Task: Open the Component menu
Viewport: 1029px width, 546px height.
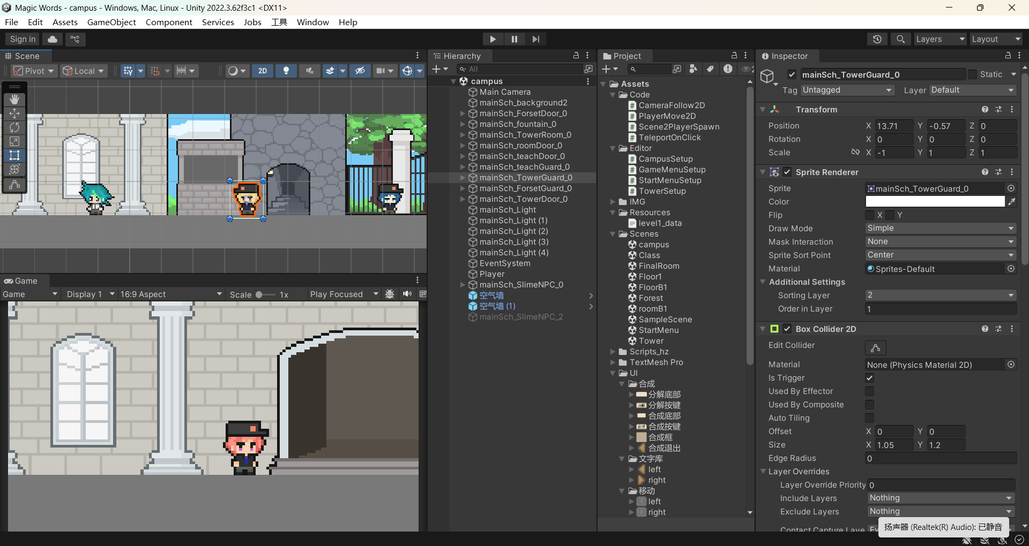Action: point(169,22)
